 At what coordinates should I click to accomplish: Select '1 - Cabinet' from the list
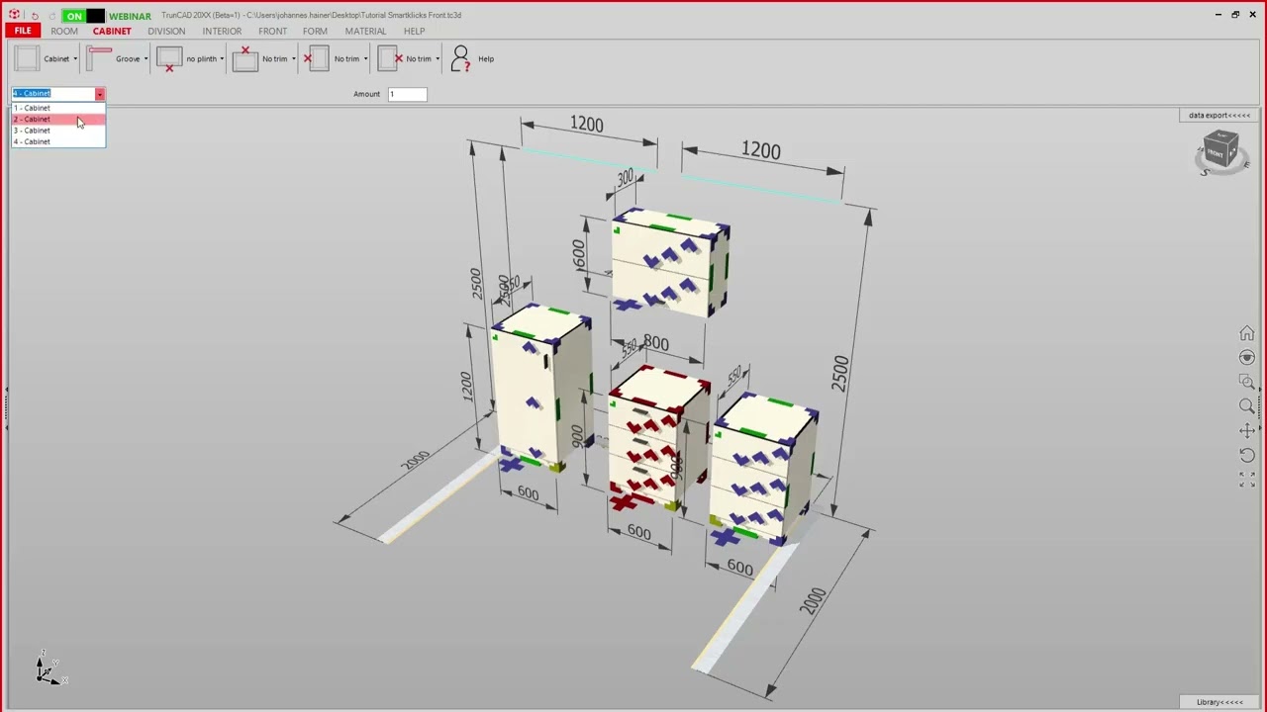58,108
